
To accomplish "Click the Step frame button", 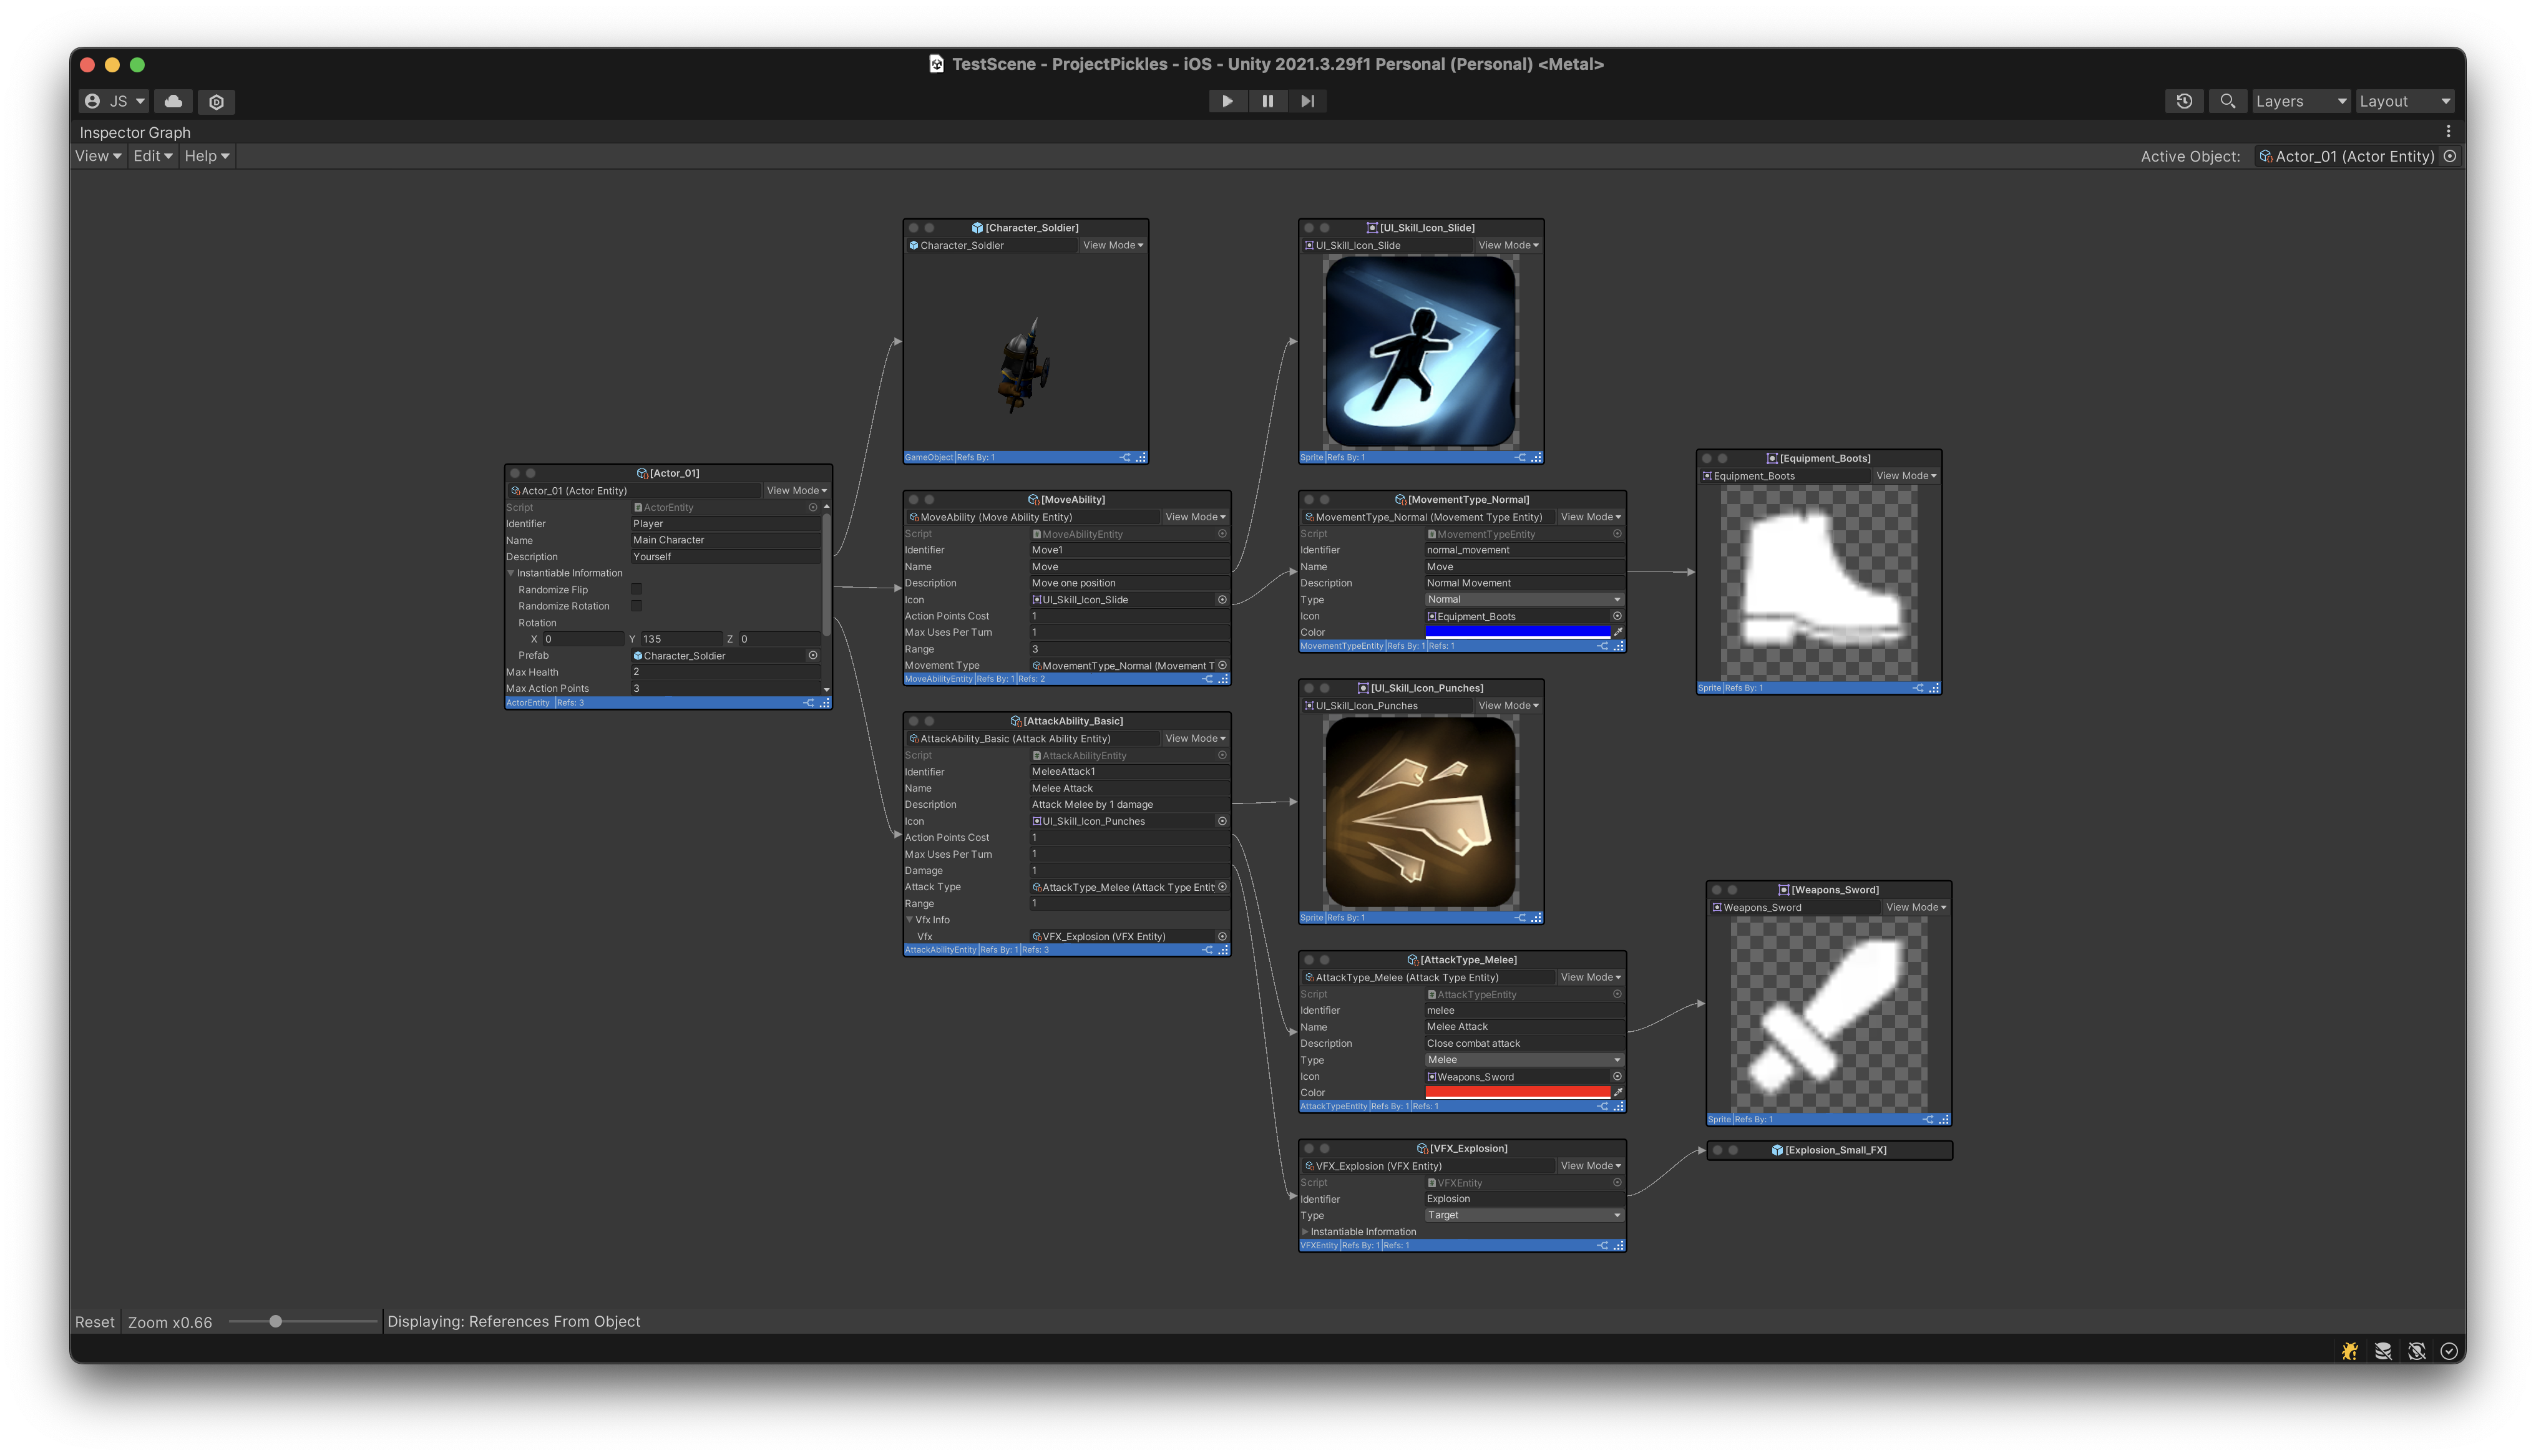I will click(x=1307, y=101).
